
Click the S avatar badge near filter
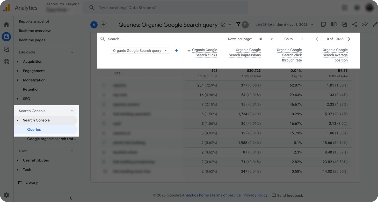tap(245, 25)
